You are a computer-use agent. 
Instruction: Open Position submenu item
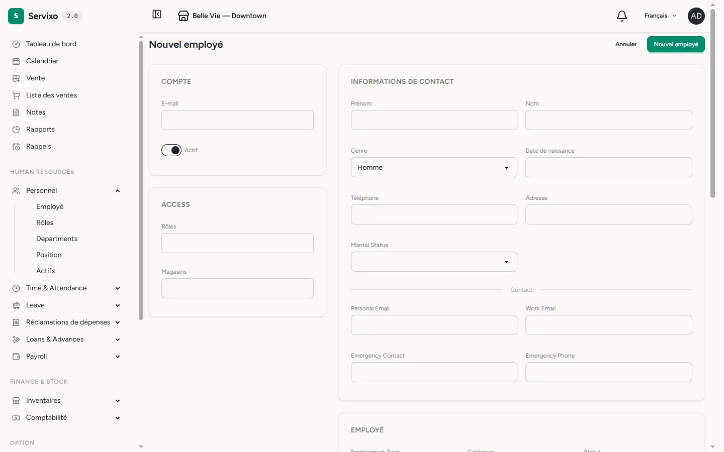tap(49, 255)
